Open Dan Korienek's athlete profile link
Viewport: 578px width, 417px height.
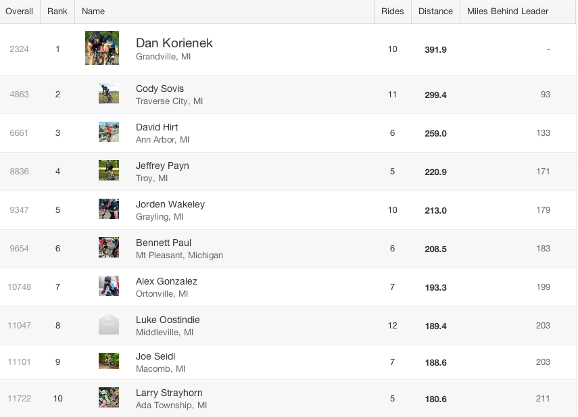[x=174, y=43]
